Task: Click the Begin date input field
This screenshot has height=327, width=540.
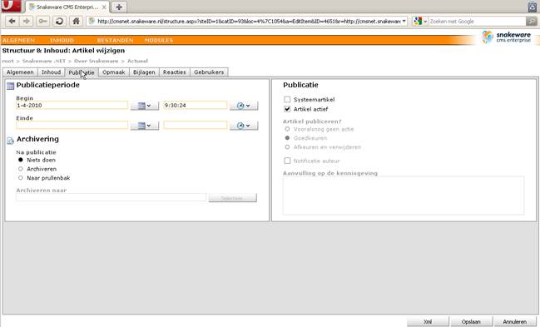Action: 72,105
